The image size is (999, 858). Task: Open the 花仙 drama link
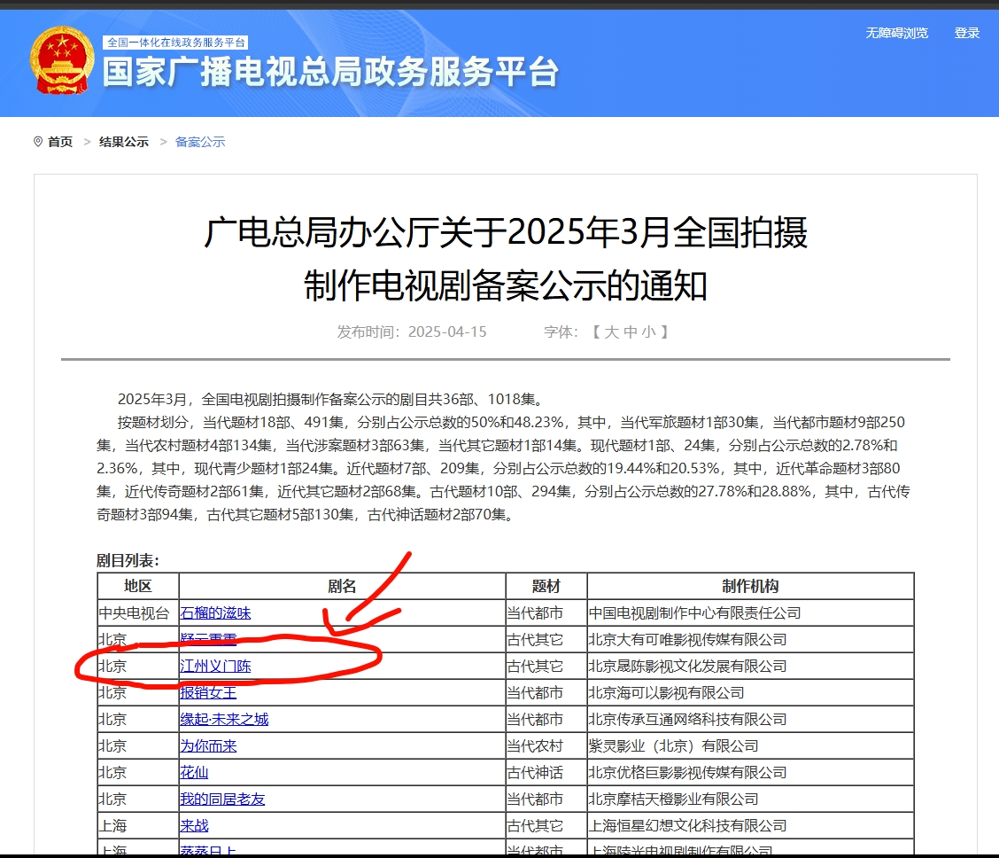click(x=194, y=772)
